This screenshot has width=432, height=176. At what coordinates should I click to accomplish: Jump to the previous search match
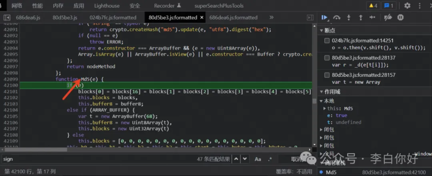pyautogui.click(x=236, y=159)
